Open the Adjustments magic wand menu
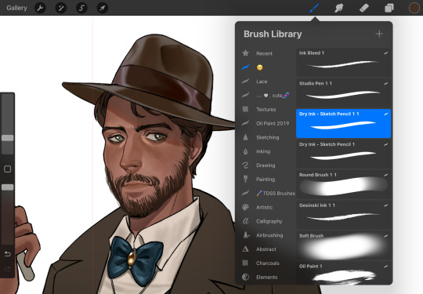Viewport: 423px width, 294px height. 60,8
